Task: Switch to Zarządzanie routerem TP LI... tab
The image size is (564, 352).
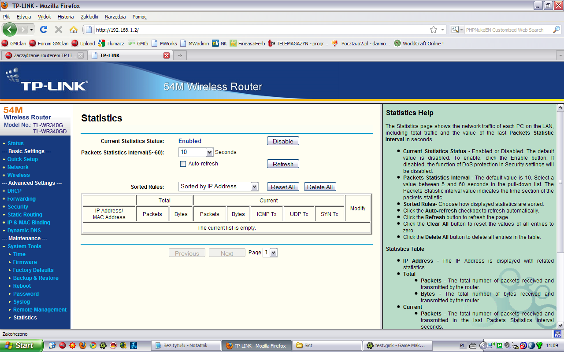Action: point(43,55)
